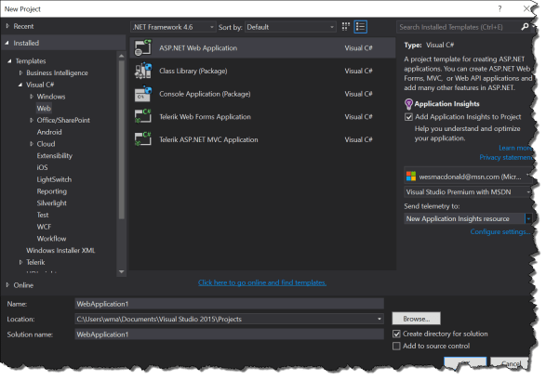Switch templates to small icons view
This screenshot has height=380, width=546.
(345, 27)
